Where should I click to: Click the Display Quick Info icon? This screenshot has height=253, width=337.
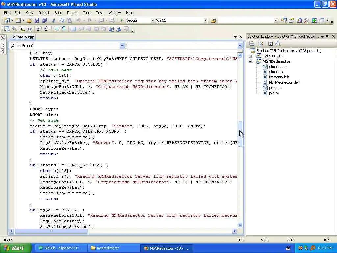(22, 29)
